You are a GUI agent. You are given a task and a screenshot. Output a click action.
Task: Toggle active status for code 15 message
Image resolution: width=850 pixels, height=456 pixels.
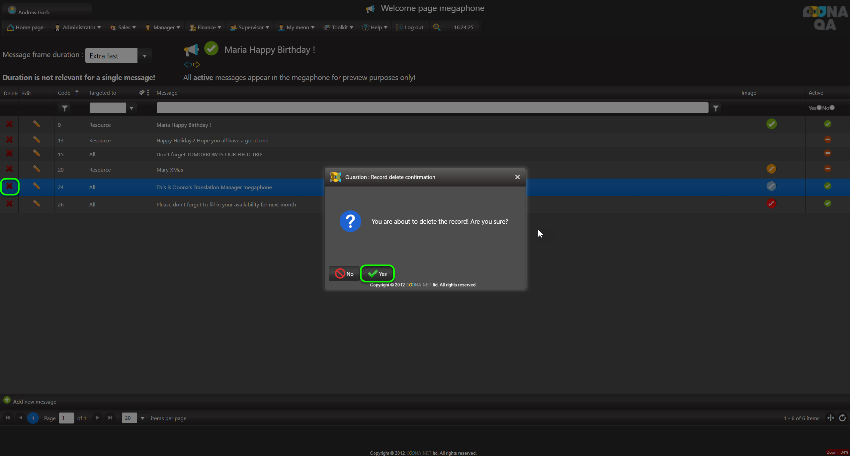pos(827,153)
